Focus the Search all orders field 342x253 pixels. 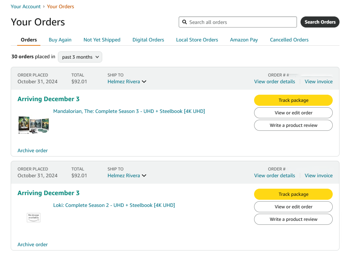pos(238,22)
